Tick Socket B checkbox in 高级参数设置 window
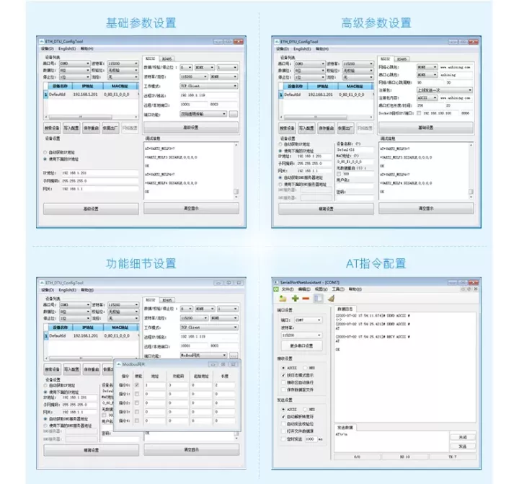This screenshot has height=484, width=519. pos(419,113)
